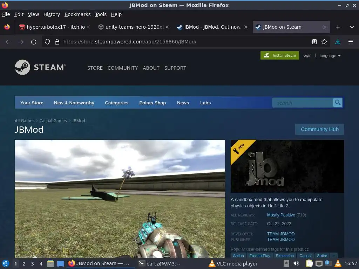This screenshot has width=359, height=269.
Task: Open a new tab with the plus button
Action: [x=338, y=27]
